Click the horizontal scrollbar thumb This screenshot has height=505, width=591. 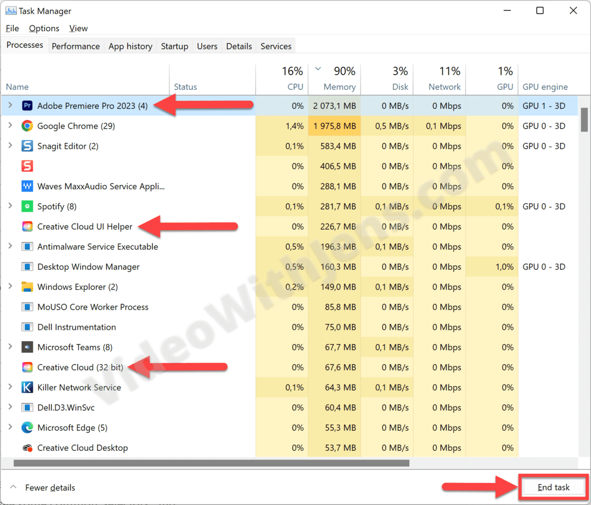[x=211, y=463]
